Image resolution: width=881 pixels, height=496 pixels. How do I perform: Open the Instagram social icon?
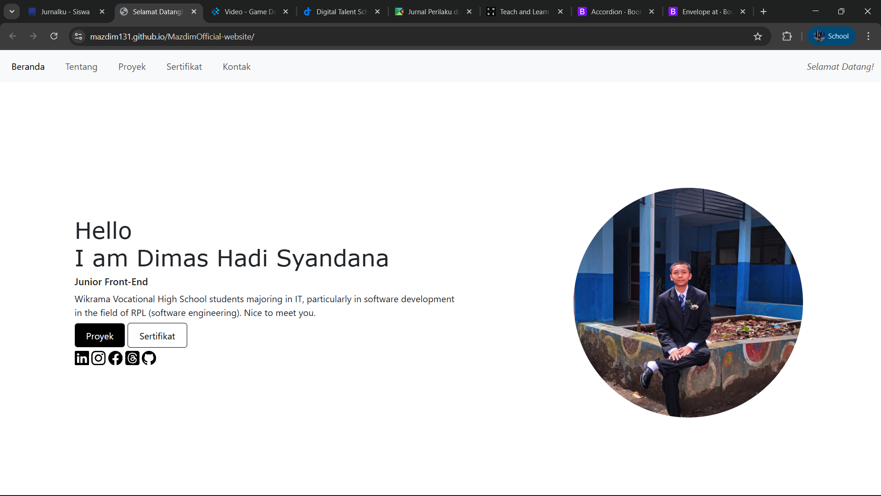coord(98,358)
